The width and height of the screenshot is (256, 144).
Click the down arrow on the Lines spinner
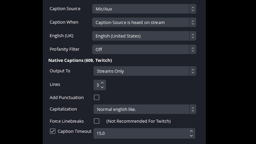pyautogui.click(x=102, y=87)
